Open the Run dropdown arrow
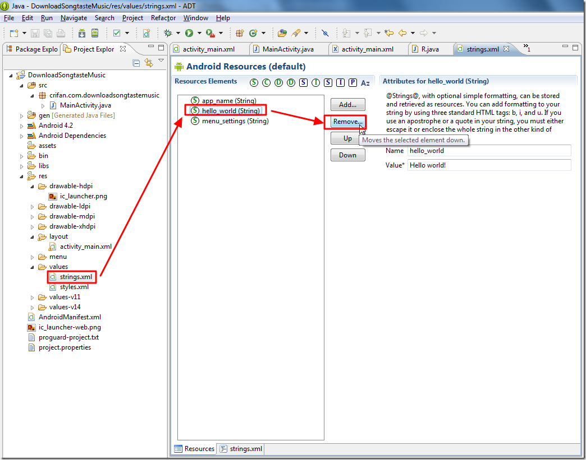Image resolution: width=586 pixels, height=460 pixels. tap(199, 33)
